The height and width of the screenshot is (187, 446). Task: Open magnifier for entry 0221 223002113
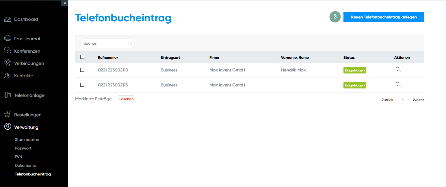[x=398, y=85]
